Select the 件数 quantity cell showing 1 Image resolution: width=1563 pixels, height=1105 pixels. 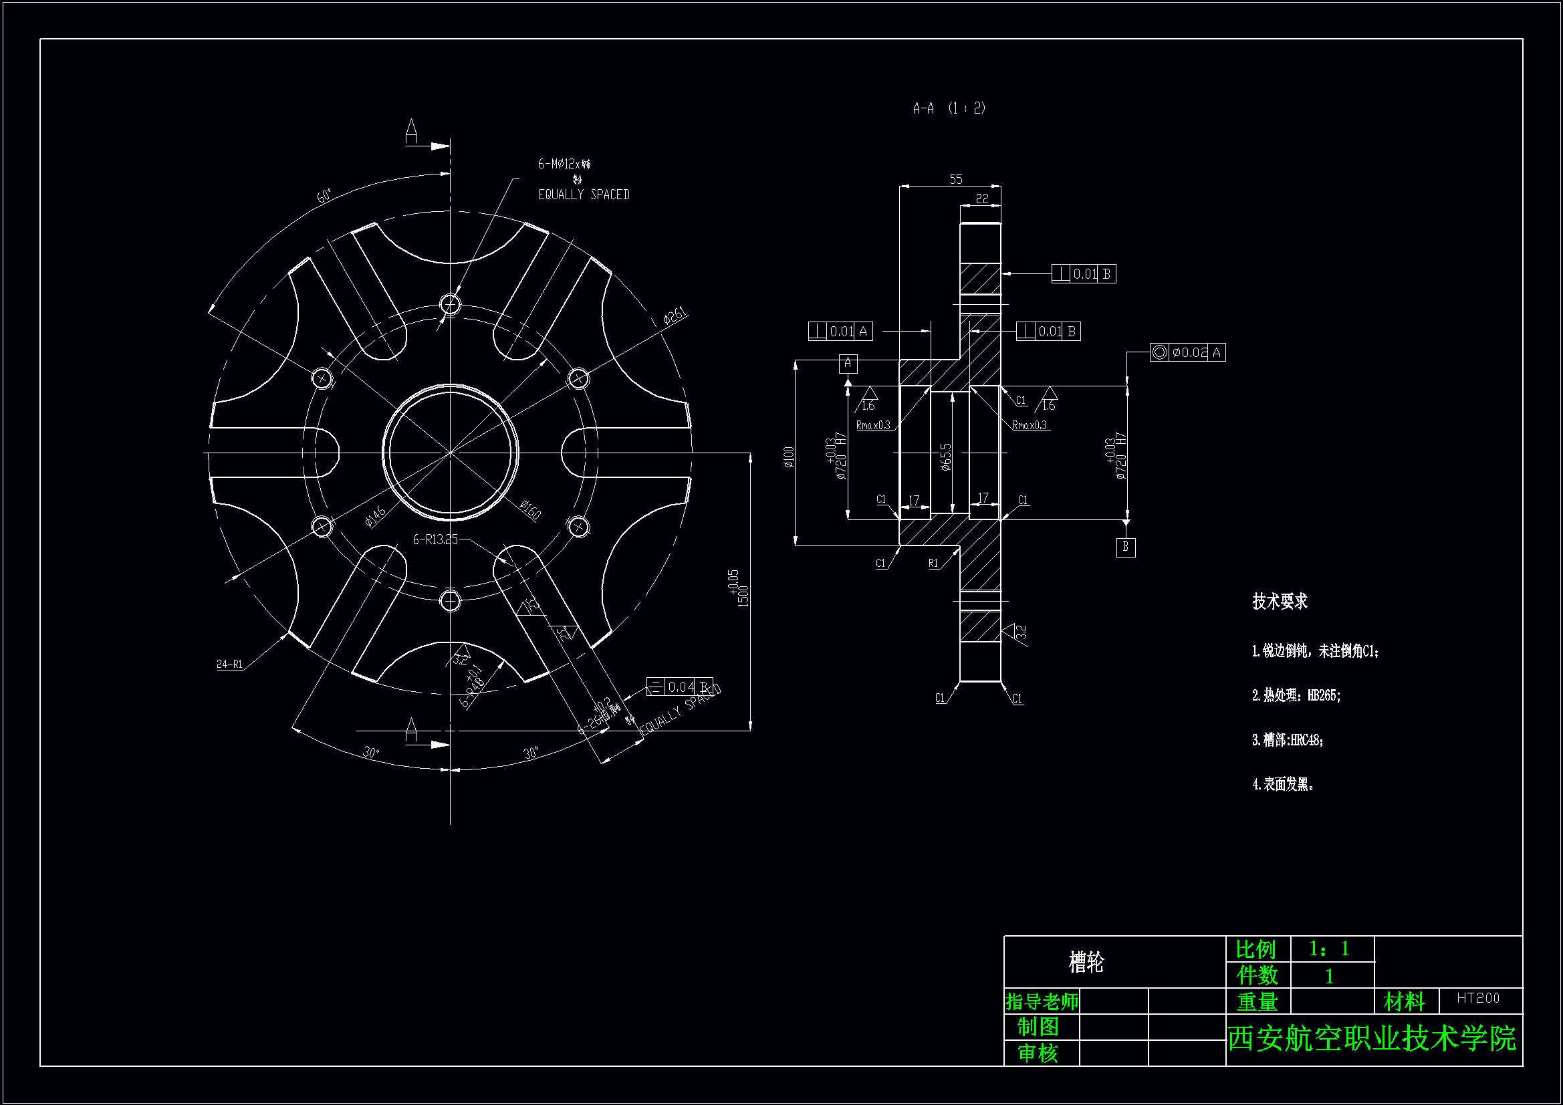[1332, 977]
